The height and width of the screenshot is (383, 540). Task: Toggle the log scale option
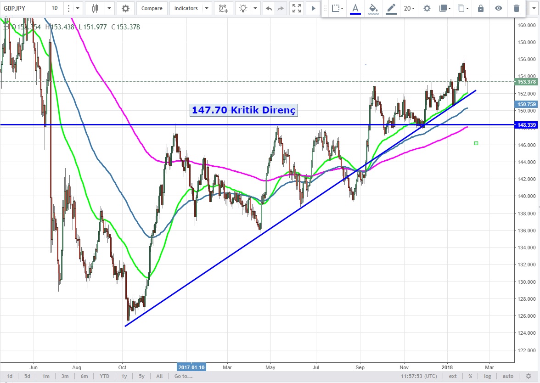(487, 376)
